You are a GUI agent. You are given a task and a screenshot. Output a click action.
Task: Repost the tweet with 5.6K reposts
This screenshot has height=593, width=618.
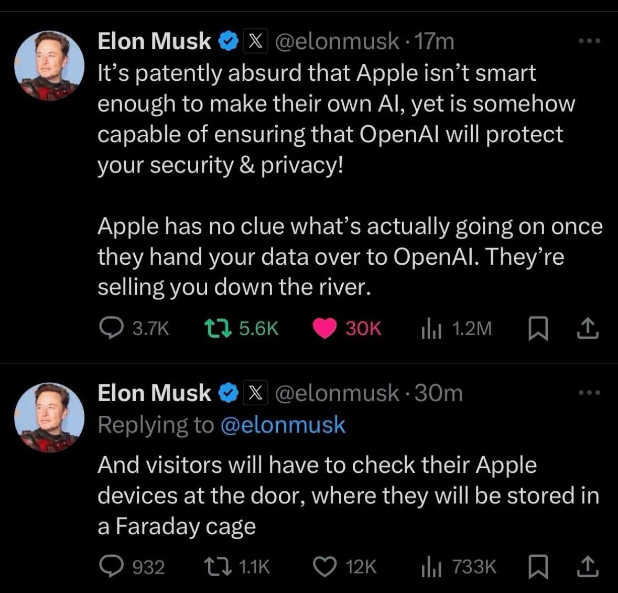tap(214, 328)
